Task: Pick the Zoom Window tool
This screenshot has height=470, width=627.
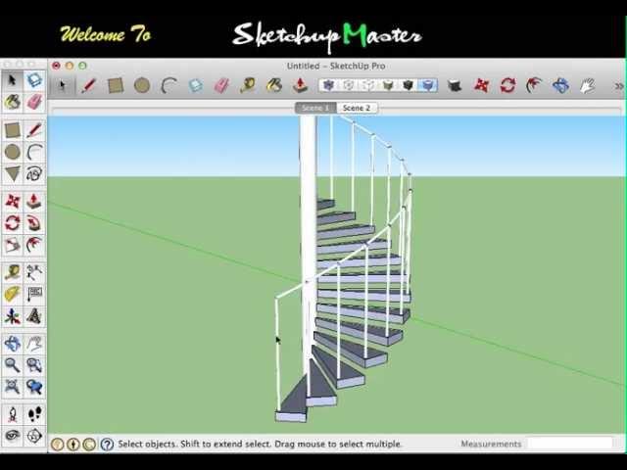Action: [34, 365]
